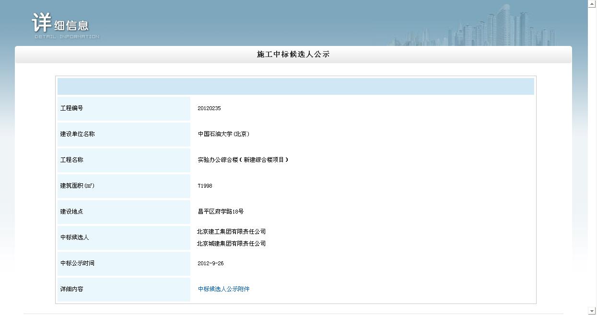Click the publicity date 2012-9-26

(x=211, y=263)
